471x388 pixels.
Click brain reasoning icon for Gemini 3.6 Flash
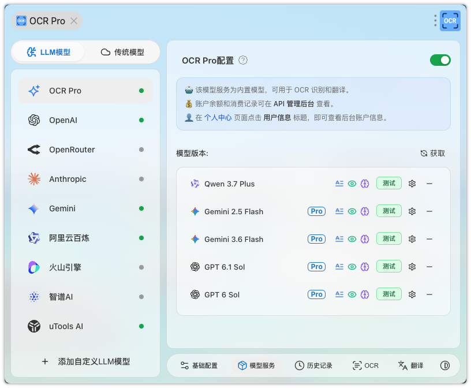coord(365,239)
